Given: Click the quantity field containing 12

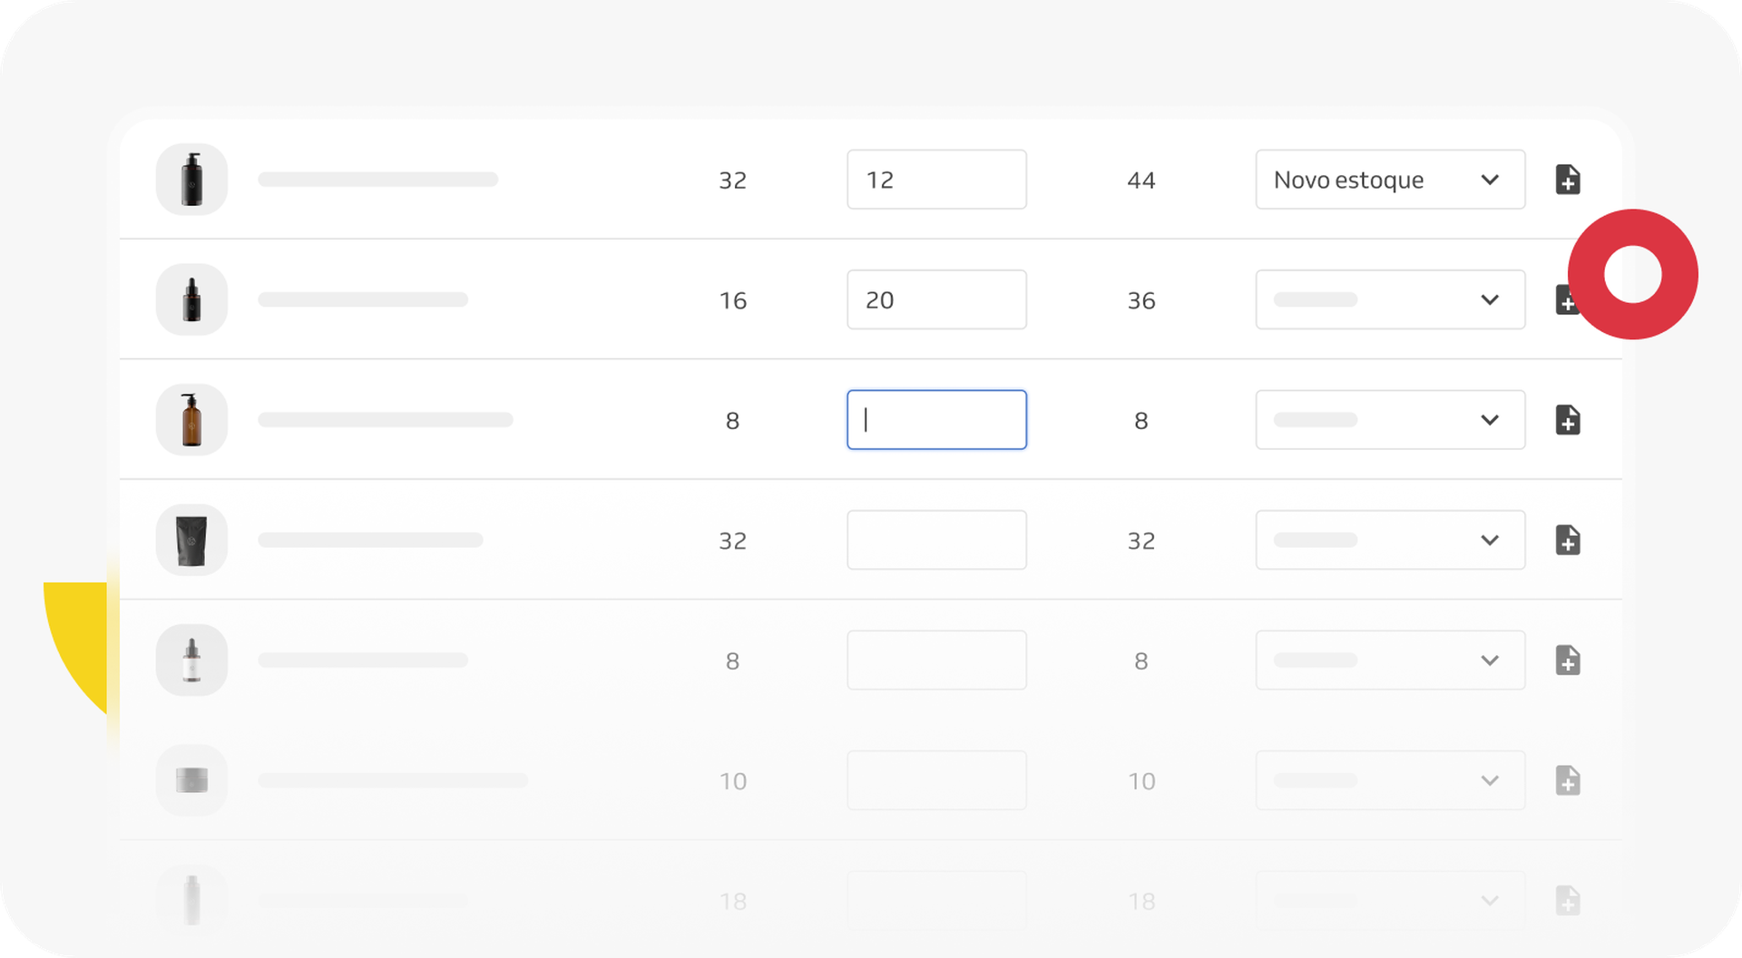Looking at the screenshot, I should (936, 180).
